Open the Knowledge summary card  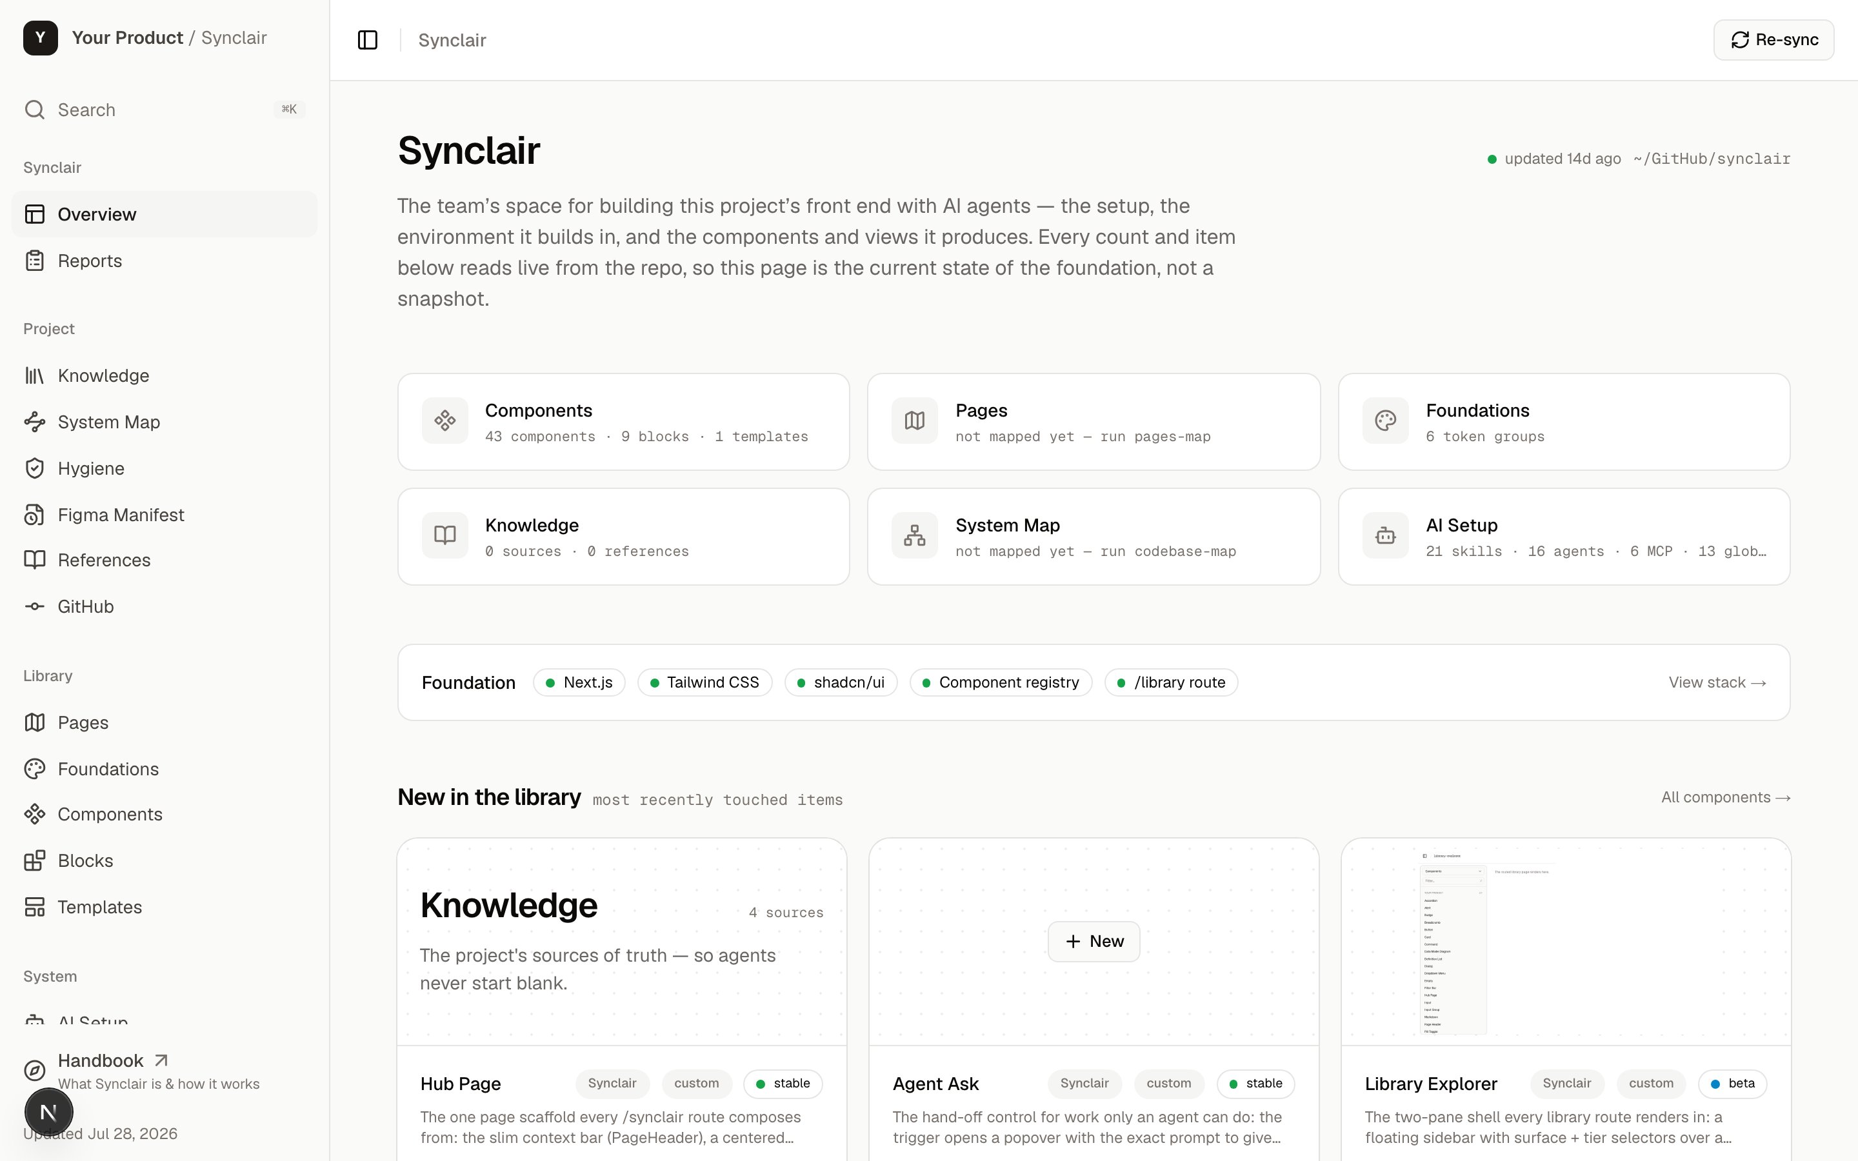(623, 537)
